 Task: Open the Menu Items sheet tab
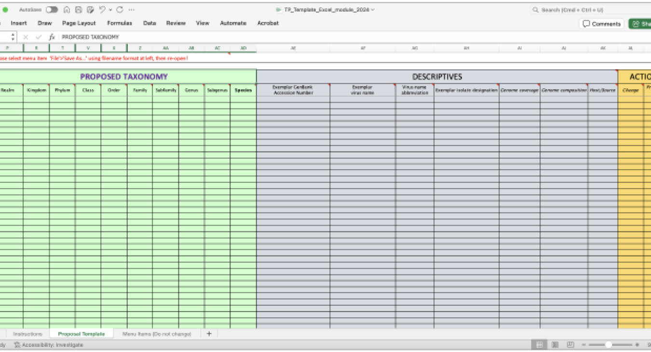(x=157, y=334)
